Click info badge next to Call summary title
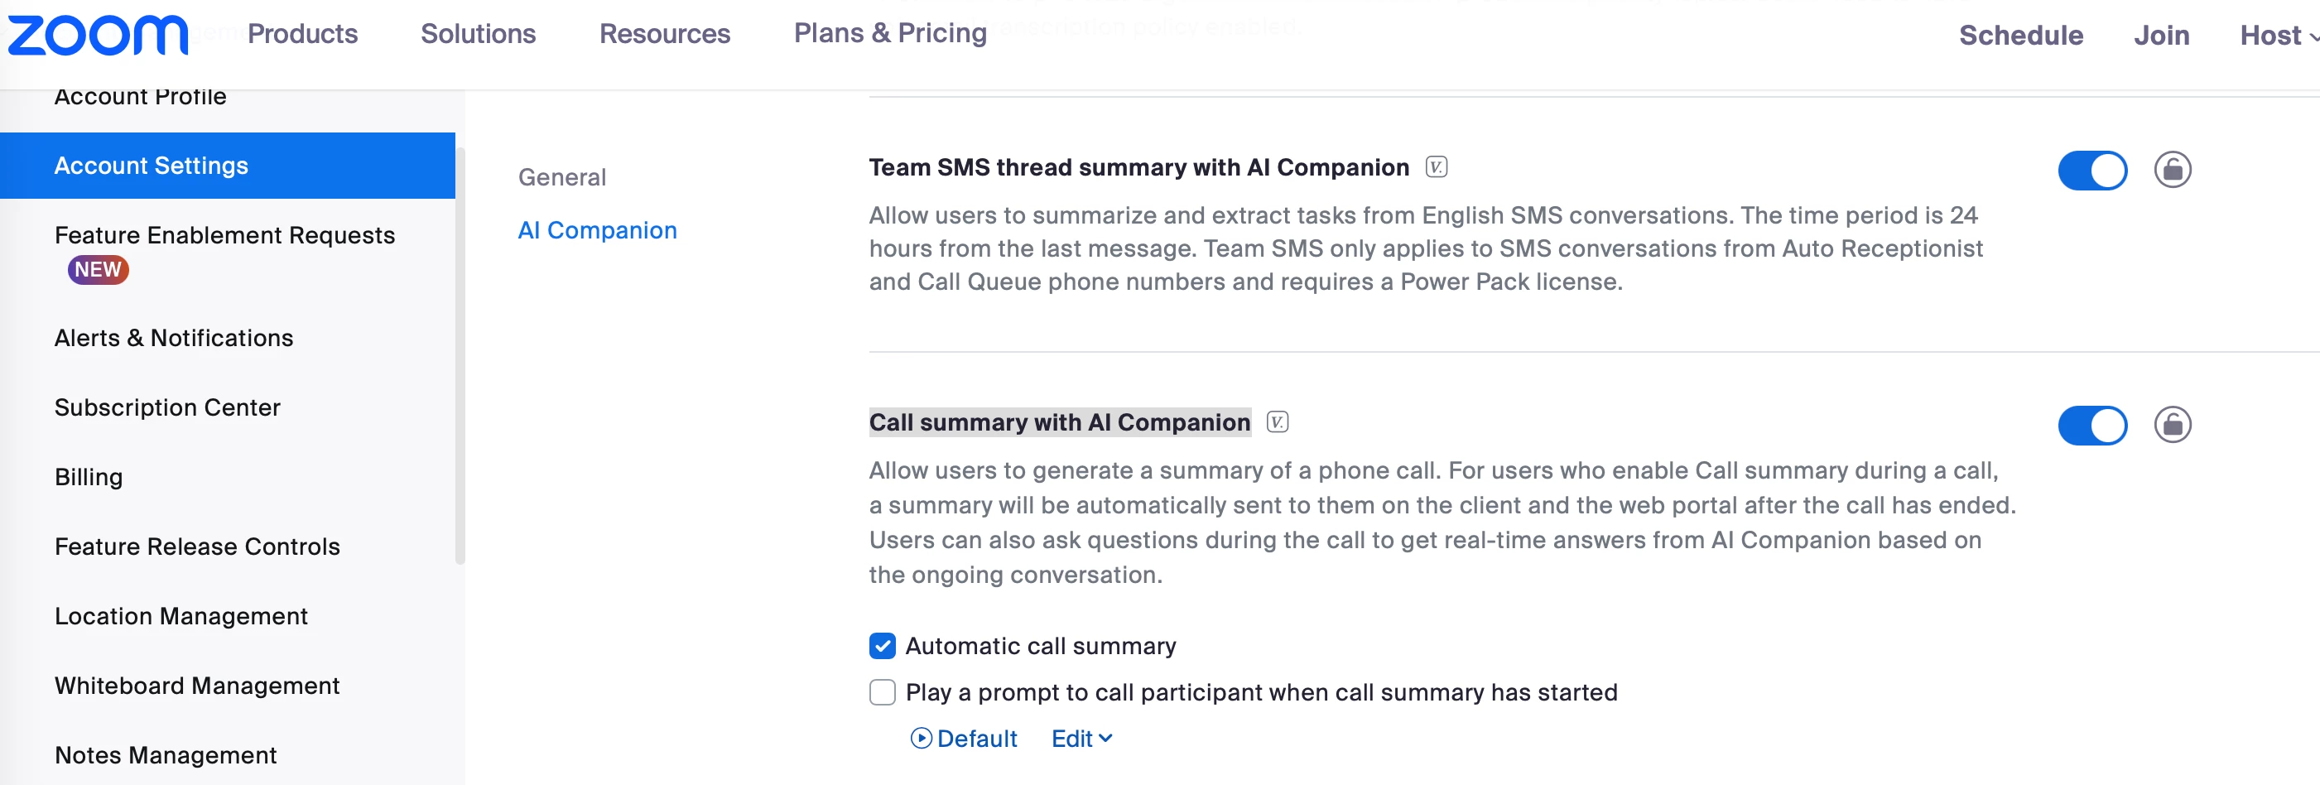This screenshot has width=2320, height=785. click(1276, 422)
